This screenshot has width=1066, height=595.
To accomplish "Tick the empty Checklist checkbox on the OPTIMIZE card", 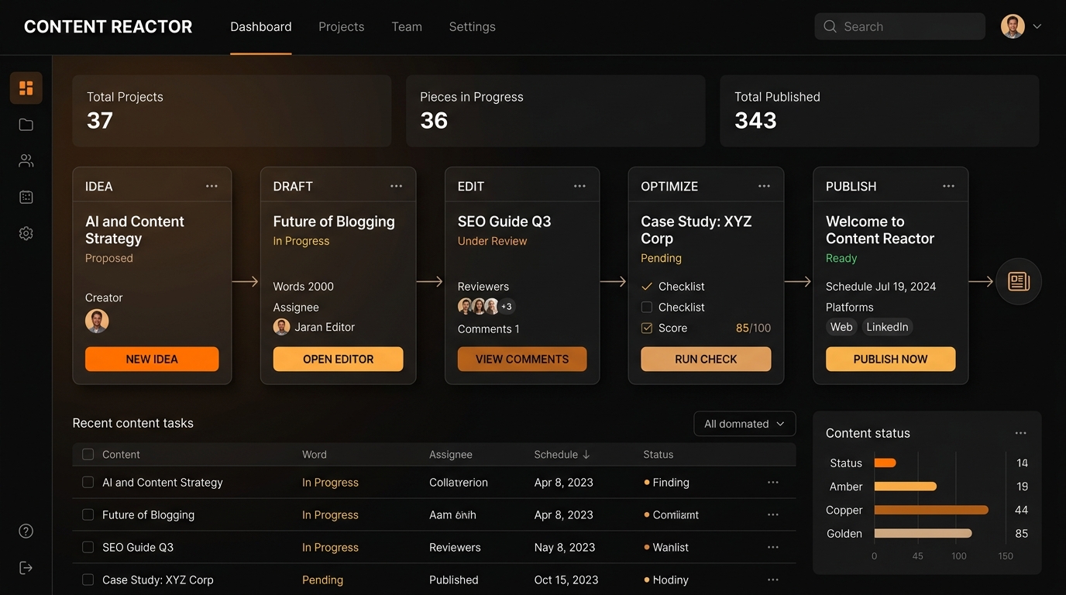I will click(x=647, y=307).
